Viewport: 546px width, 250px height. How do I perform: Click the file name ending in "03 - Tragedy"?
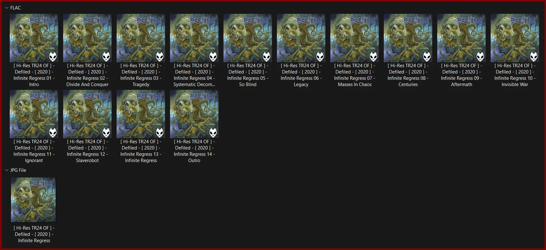point(141,75)
